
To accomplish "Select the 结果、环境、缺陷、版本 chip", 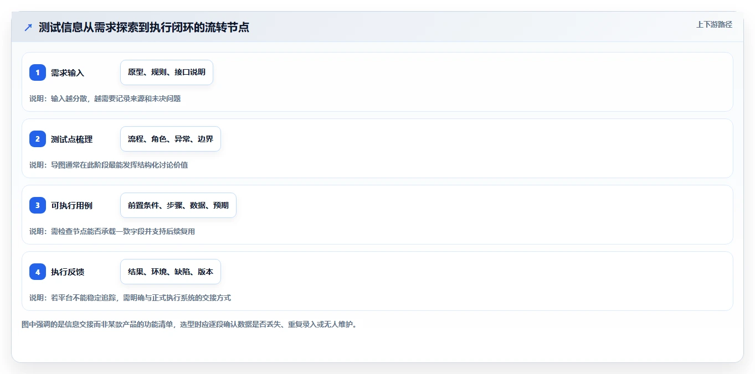I will click(171, 272).
